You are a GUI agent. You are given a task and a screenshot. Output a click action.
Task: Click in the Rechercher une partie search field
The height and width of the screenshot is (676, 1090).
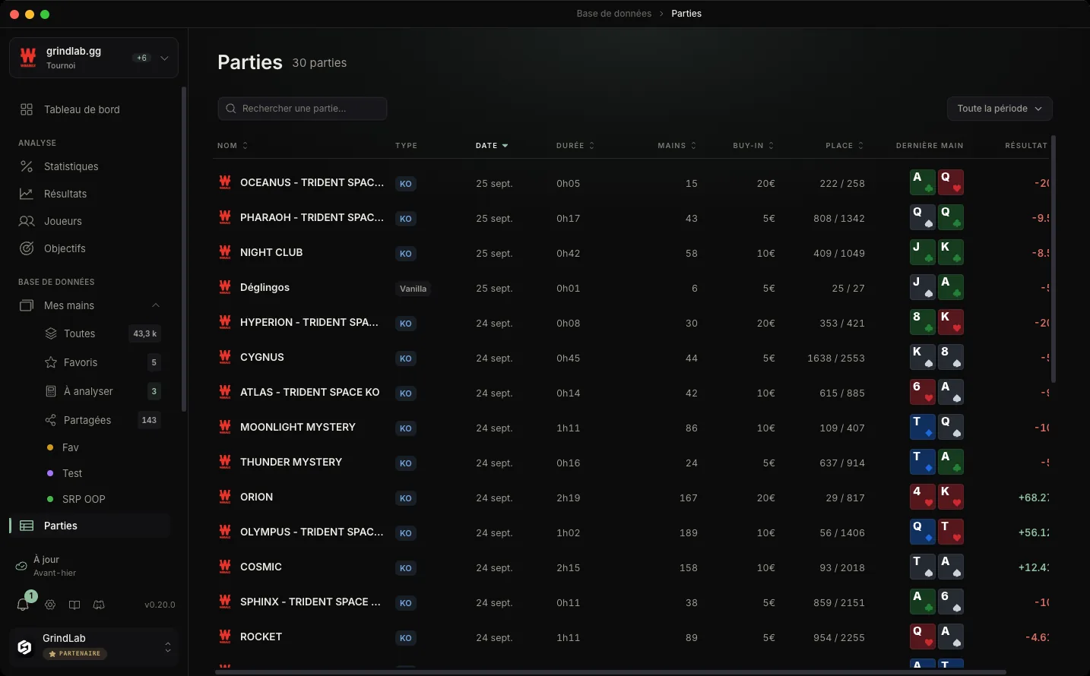(303, 109)
